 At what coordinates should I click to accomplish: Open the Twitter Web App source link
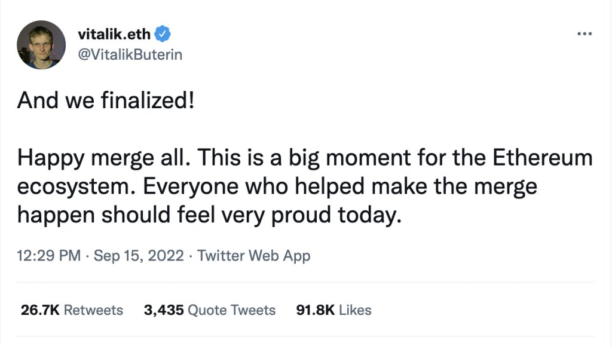coord(253,256)
